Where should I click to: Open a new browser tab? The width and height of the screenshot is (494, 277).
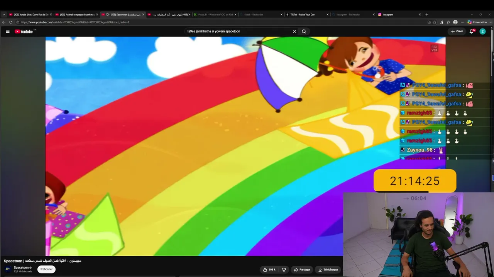tap(426, 15)
